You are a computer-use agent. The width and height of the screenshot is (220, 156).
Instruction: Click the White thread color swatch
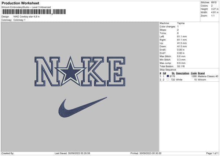tap(168, 79)
